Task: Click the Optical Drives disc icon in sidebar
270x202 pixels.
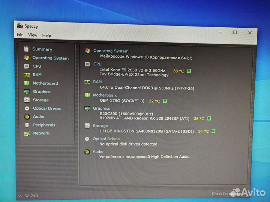Action: click(27, 108)
